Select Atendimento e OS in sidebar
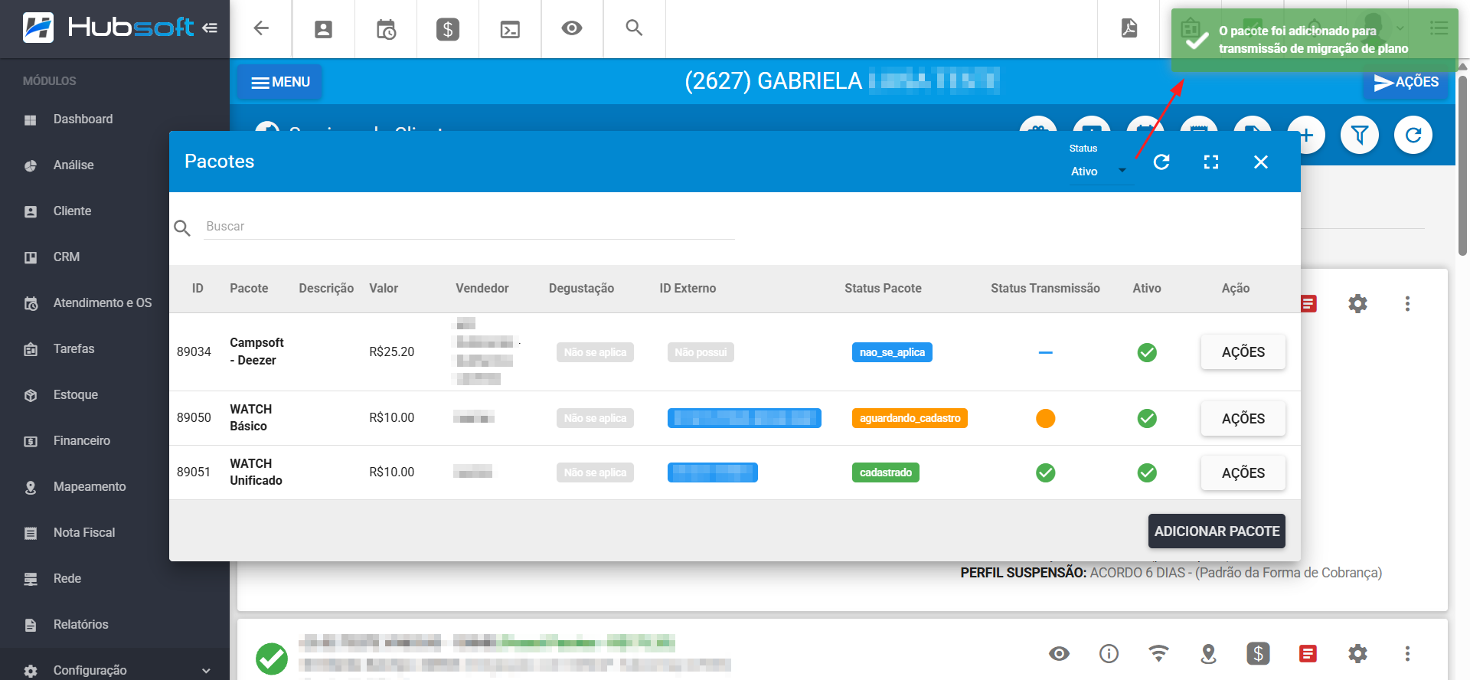 click(102, 302)
